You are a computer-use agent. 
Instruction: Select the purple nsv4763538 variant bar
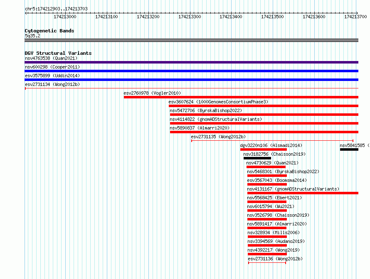191,62
